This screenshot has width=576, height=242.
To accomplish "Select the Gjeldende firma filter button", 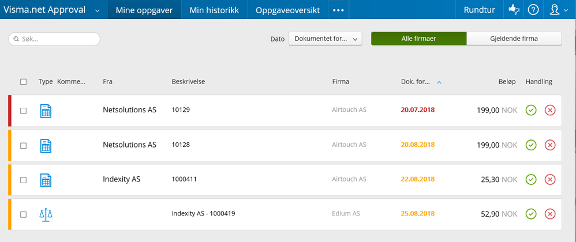I will (x=514, y=39).
